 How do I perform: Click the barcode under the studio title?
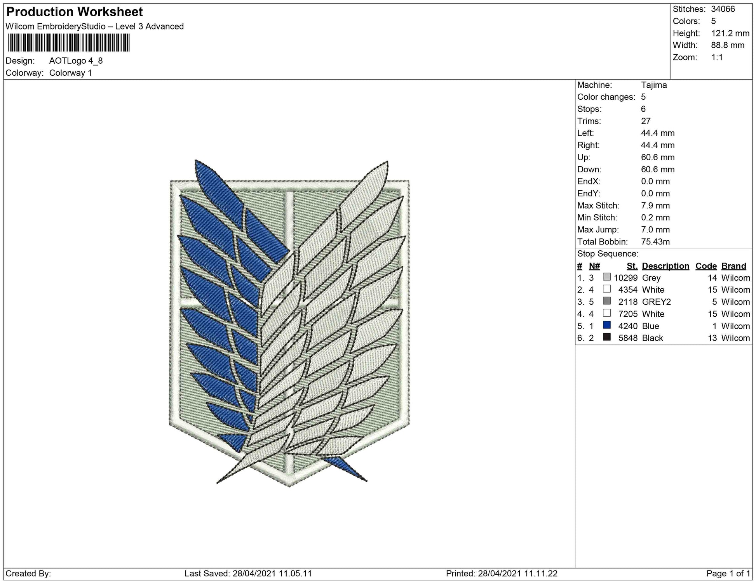(68, 43)
